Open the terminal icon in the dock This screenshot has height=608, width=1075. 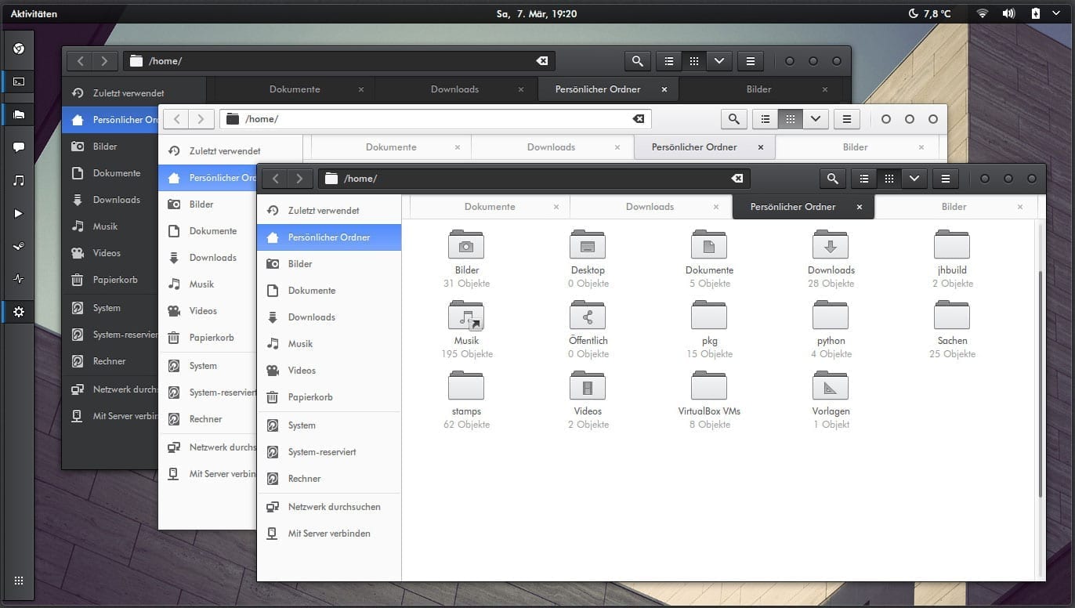[x=19, y=81]
